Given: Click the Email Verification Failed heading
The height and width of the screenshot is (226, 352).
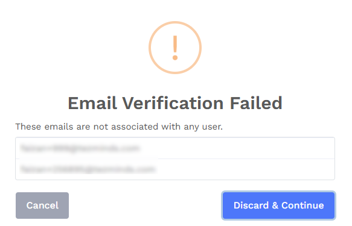Looking at the screenshot, I should coord(175,103).
